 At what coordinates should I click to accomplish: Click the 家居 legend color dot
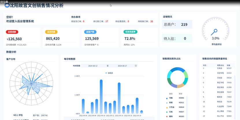pos(168,102)
